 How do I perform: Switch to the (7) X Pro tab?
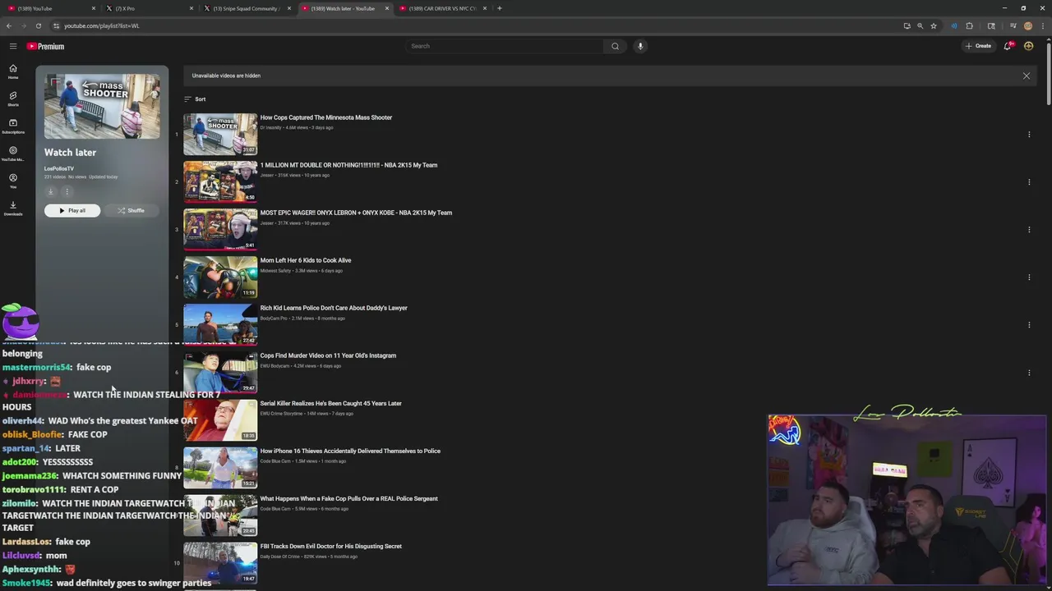pyautogui.click(x=148, y=8)
